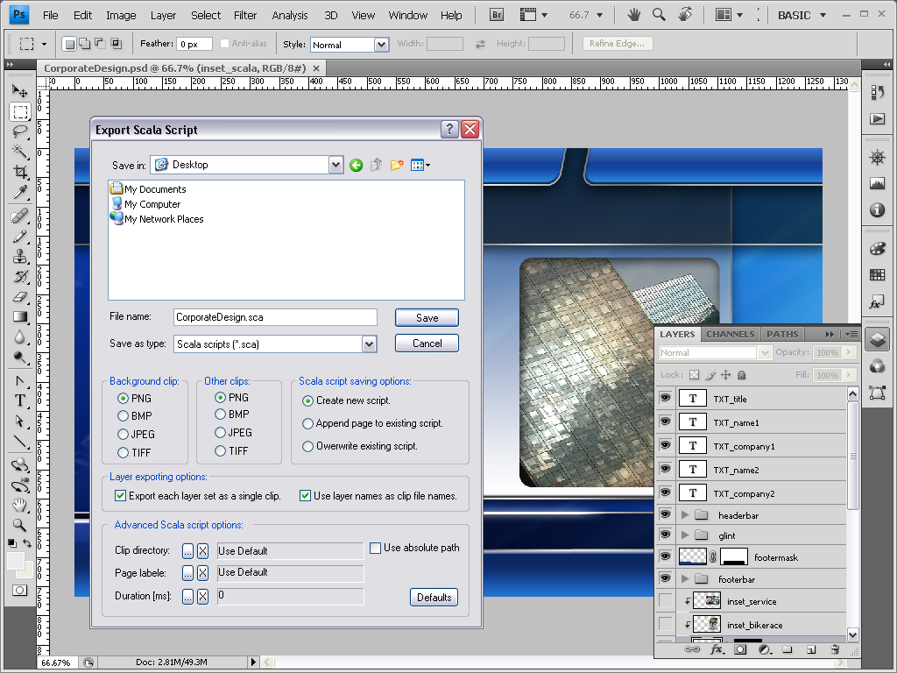The width and height of the screenshot is (897, 673).
Task: Switch to the Channels tab
Action: (730, 334)
